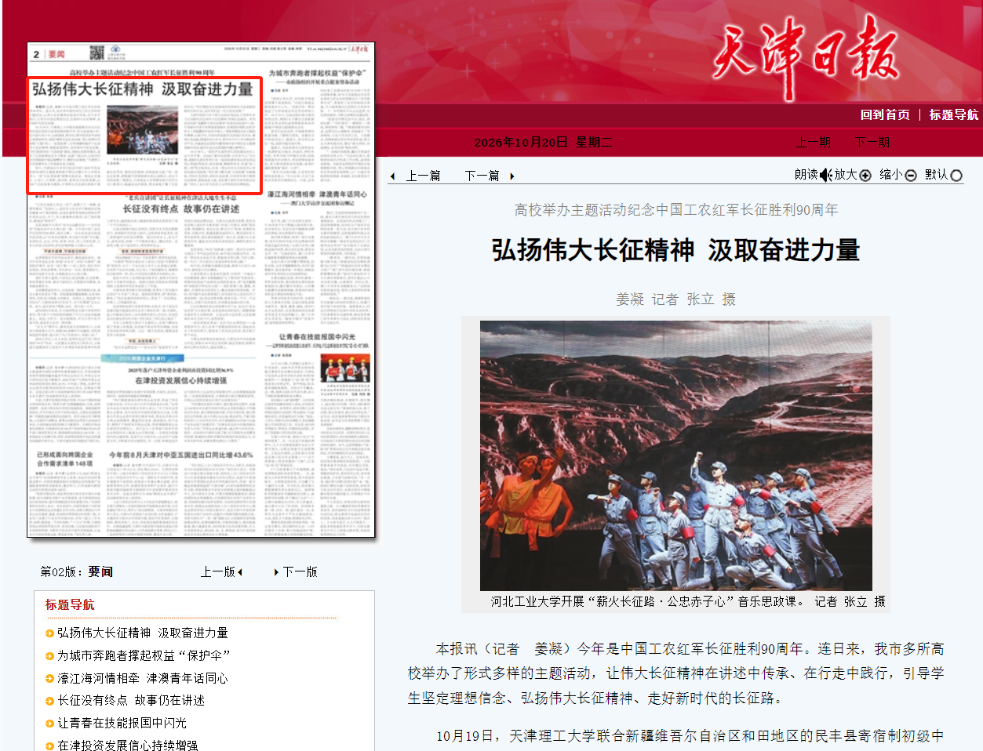Click the paragraph starting 10月19日，天津理工大学
Image resolution: width=983 pixels, height=751 pixels.
(x=676, y=737)
